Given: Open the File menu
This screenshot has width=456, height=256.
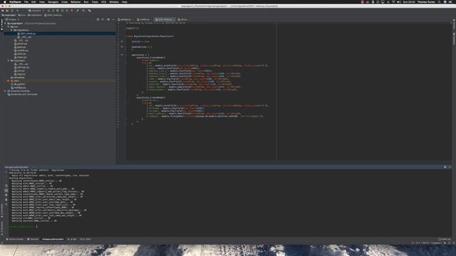Looking at the screenshot, I should click(26, 1).
